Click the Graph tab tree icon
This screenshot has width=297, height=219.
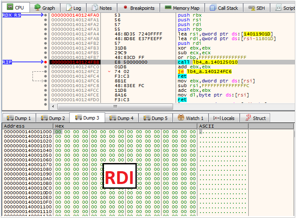(x=37, y=7)
